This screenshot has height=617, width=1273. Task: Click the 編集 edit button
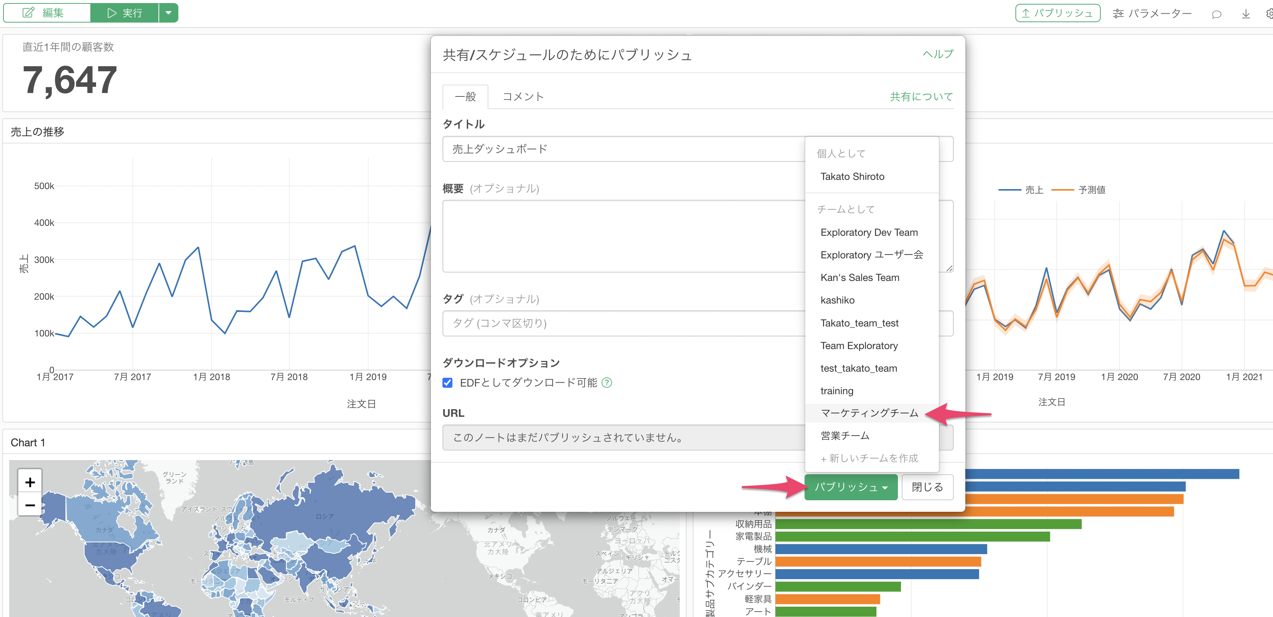(47, 13)
